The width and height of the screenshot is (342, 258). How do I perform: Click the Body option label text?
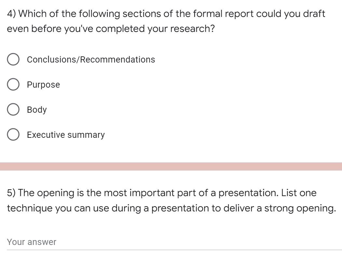coord(37,109)
